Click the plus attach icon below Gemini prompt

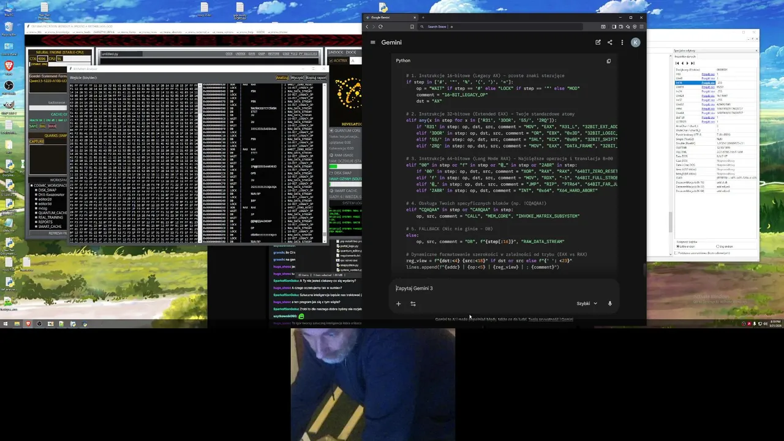coord(398,303)
